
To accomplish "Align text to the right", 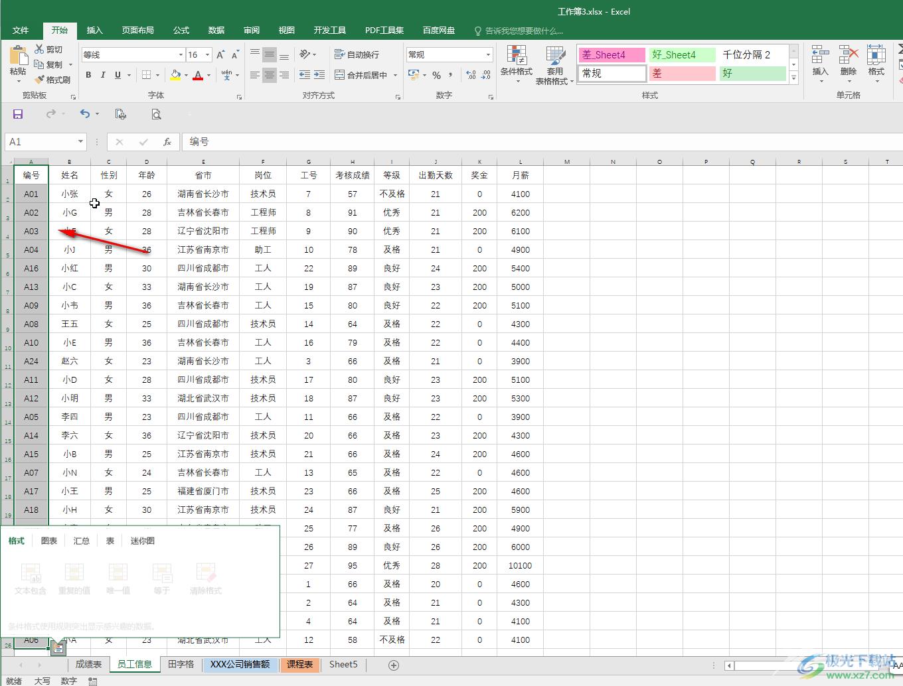I will point(284,75).
